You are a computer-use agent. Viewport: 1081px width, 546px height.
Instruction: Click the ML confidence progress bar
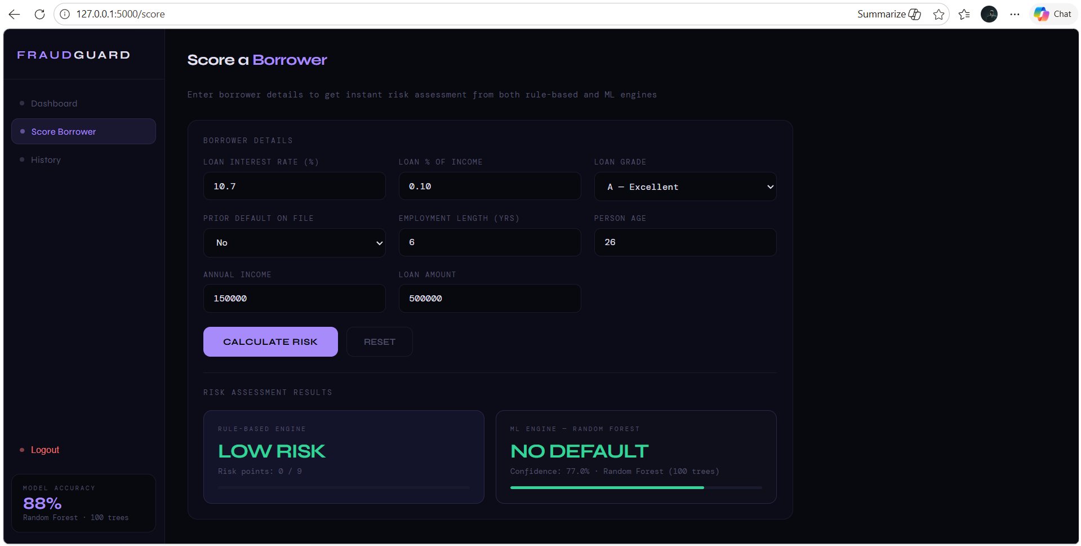635,487
